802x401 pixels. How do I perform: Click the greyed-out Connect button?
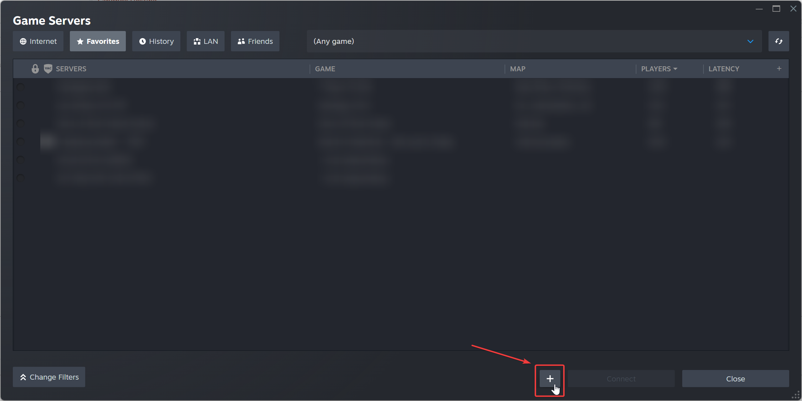(621, 379)
